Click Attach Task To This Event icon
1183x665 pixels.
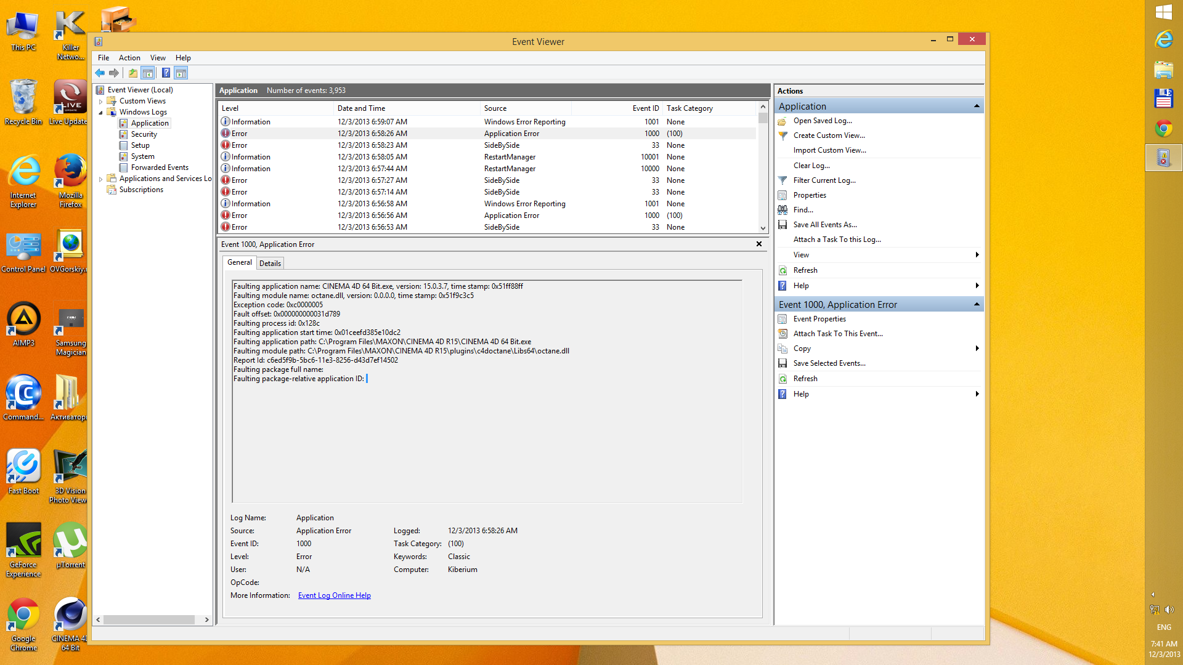(x=783, y=334)
